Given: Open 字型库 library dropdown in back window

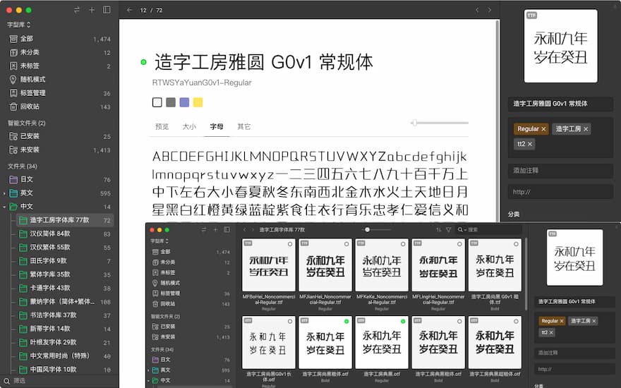Looking at the screenshot, I should 18,25.
